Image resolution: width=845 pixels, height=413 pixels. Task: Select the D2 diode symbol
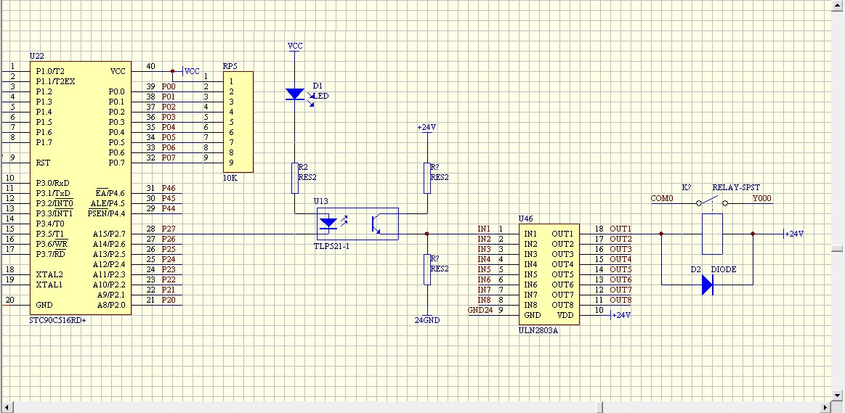(x=708, y=285)
